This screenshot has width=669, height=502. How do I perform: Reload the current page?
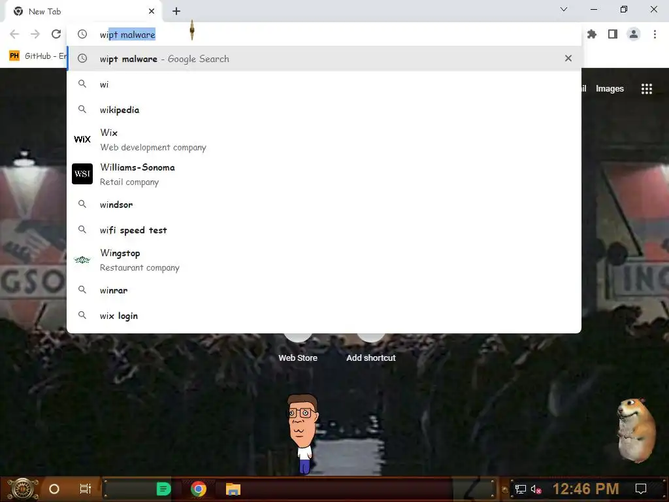(56, 34)
